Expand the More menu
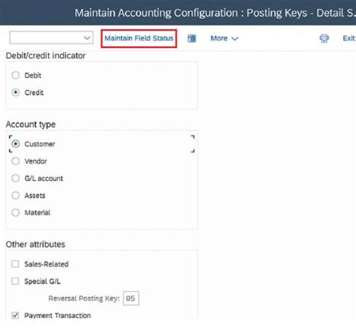Viewport: 356px width, 330px height. [x=224, y=39]
